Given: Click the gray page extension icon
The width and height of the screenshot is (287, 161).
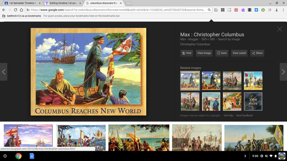Looking at the screenshot, I should (216, 10).
